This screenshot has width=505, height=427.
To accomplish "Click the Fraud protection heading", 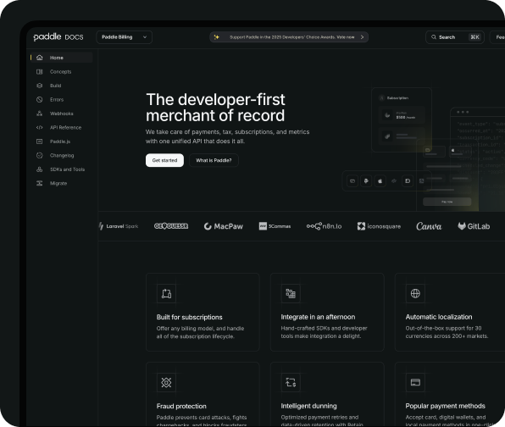I will pos(181,406).
